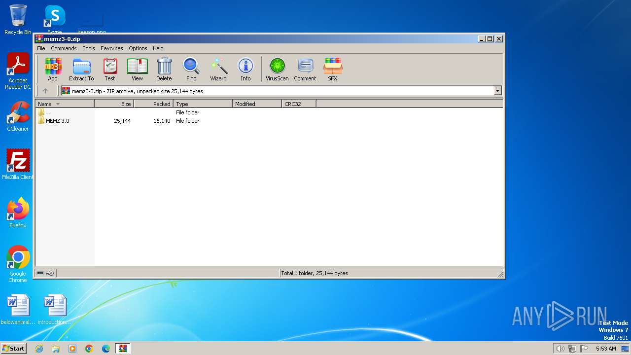Sort by Size column header
The width and height of the screenshot is (631, 355).
point(114,104)
